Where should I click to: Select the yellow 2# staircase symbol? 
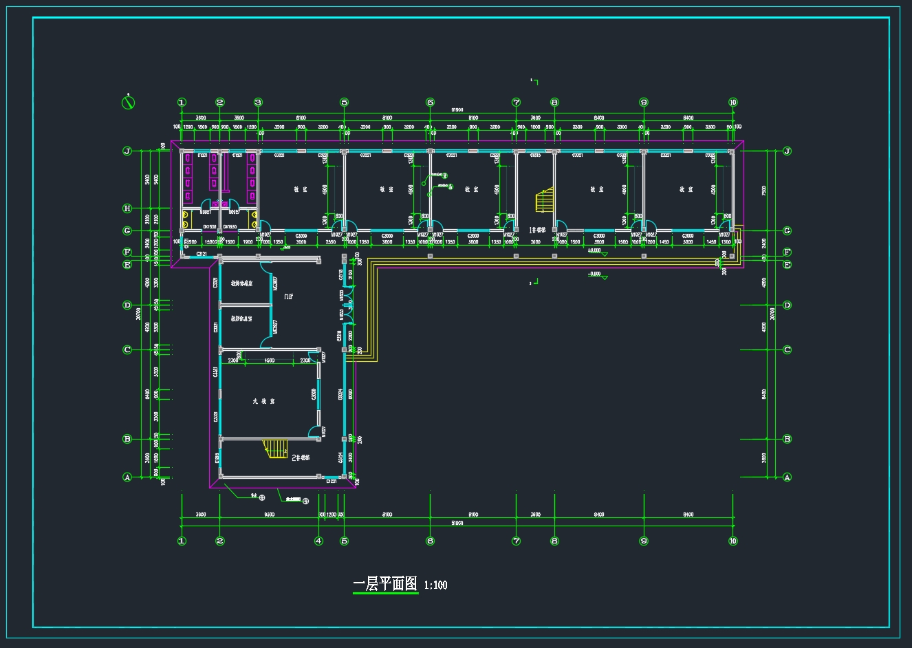(x=276, y=449)
